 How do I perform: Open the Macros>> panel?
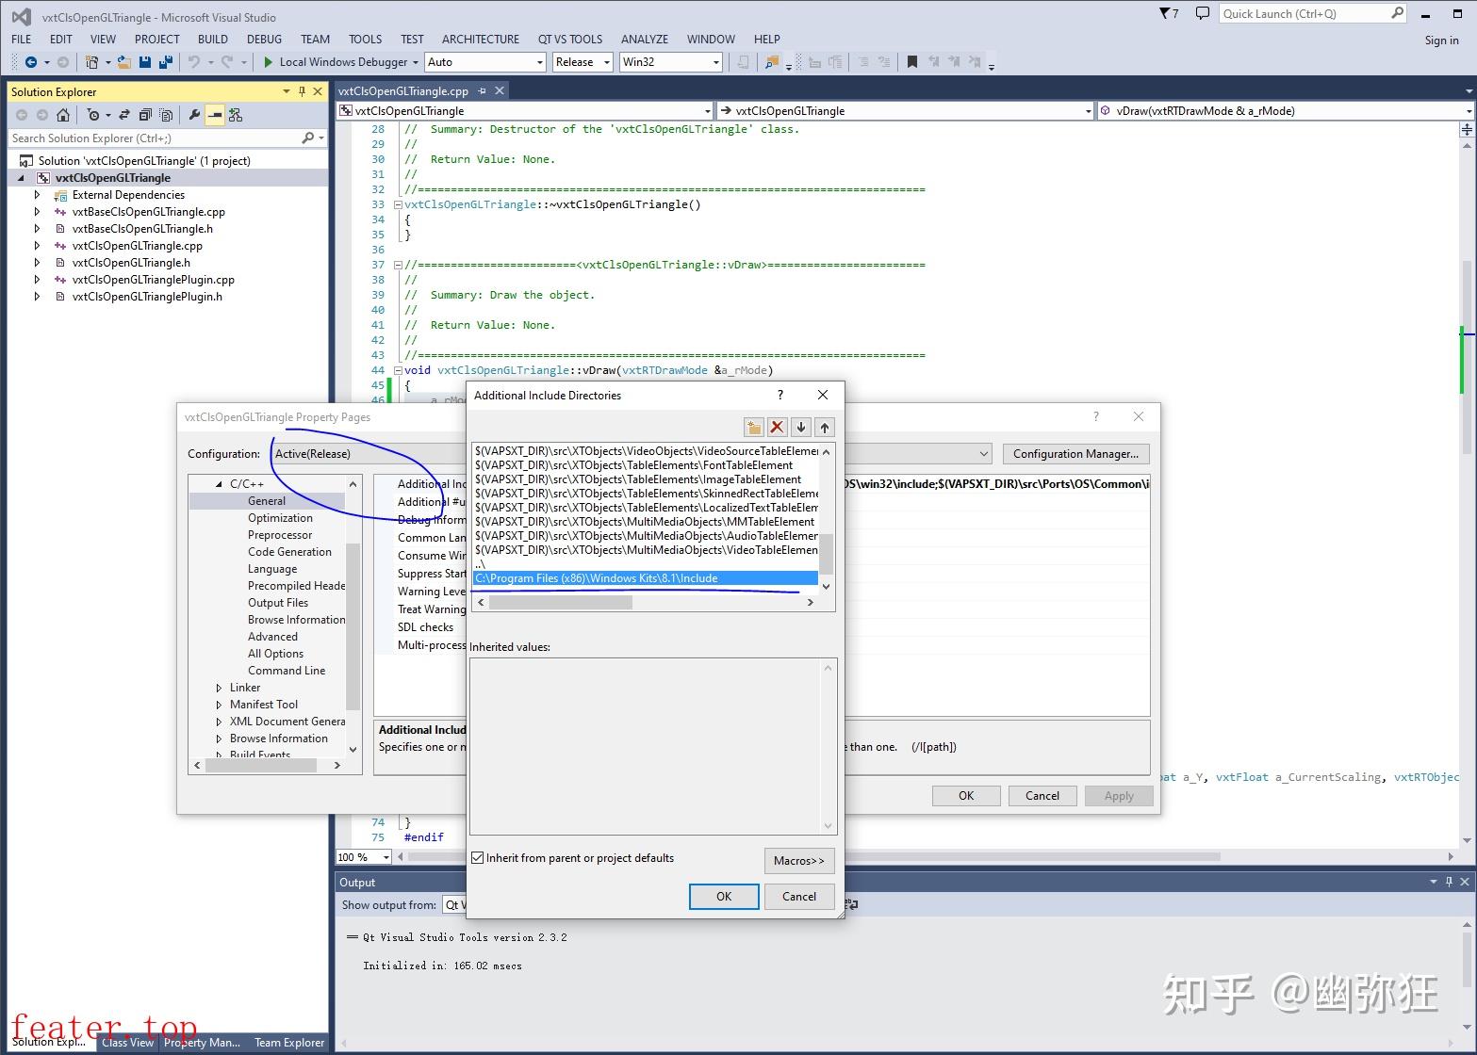(x=798, y=860)
